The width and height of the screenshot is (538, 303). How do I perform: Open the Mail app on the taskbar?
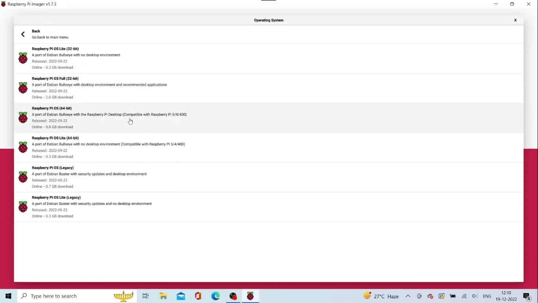pyautogui.click(x=181, y=296)
